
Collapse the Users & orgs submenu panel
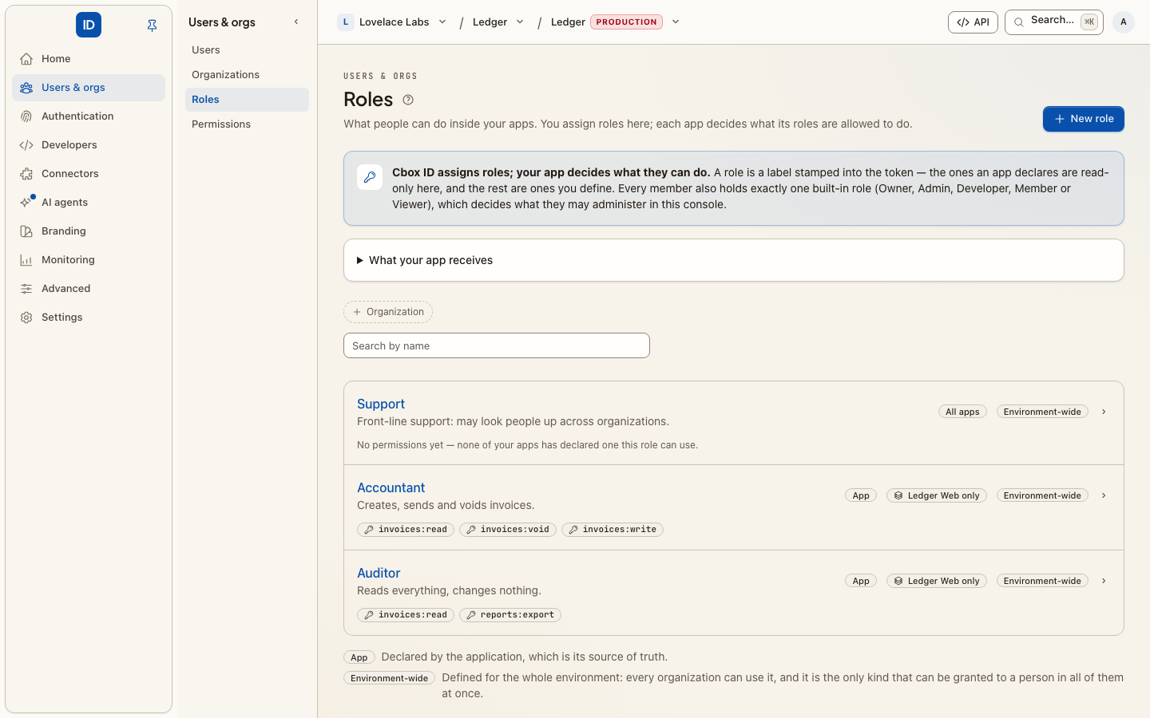coord(296,22)
